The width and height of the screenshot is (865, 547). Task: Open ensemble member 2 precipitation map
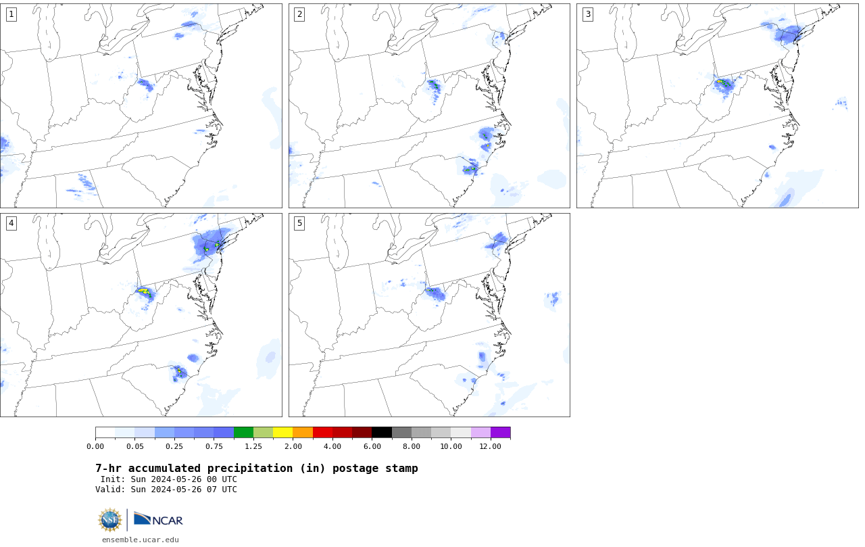(429, 105)
